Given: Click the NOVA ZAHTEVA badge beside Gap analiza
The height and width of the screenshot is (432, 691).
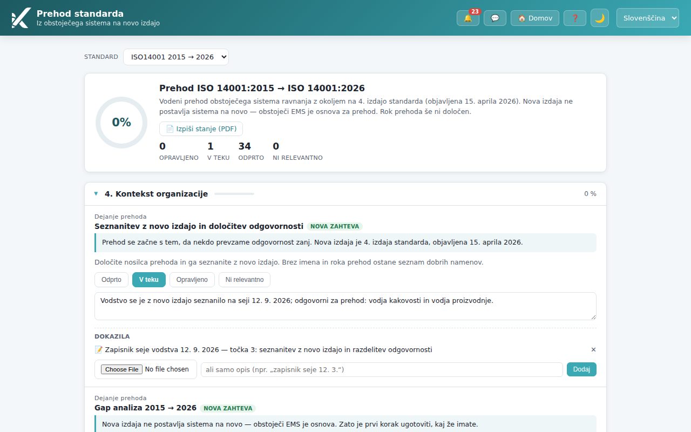Looking at the screenshot, I should [x=228, y=409].
